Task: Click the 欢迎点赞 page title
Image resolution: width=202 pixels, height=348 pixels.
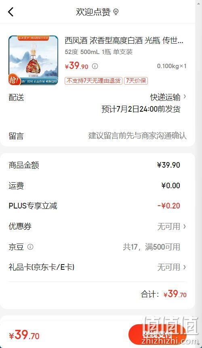Action: tap(93, 12)
